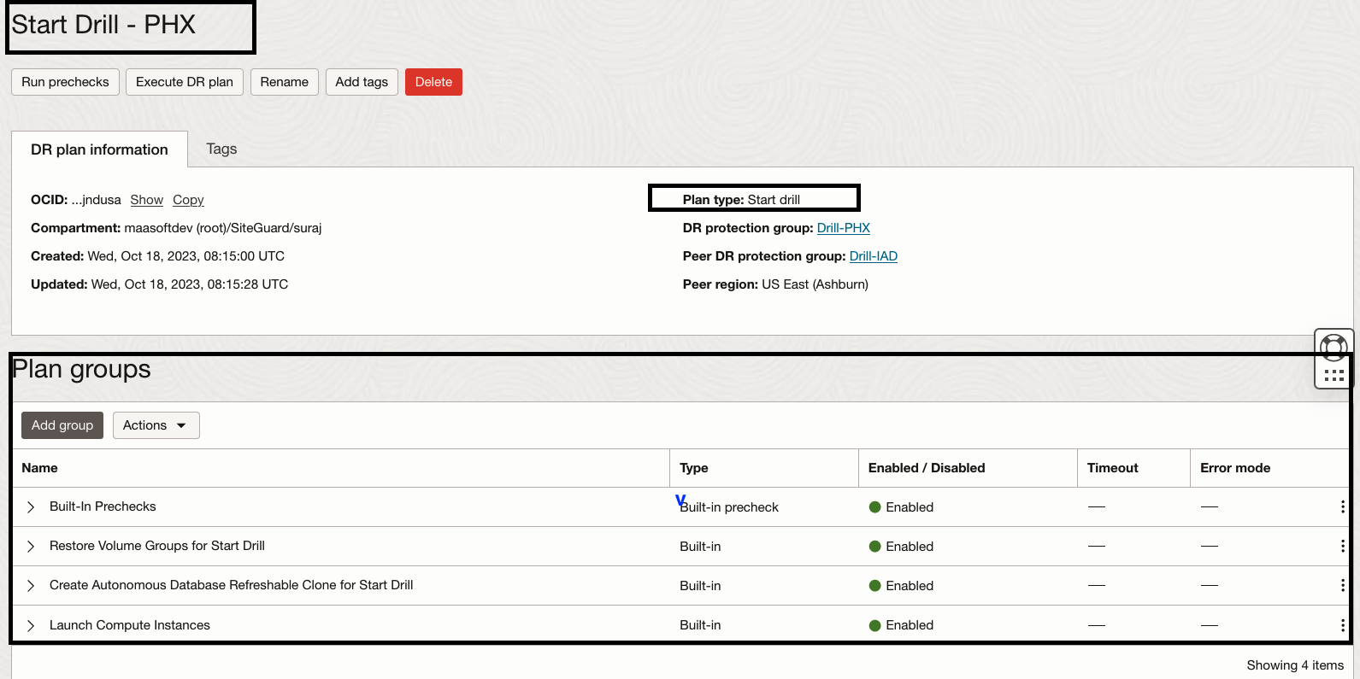This screenshot has height=679, width=1360.
Task: Click the lifebuoy help icon
Action: click(1334, 347)
